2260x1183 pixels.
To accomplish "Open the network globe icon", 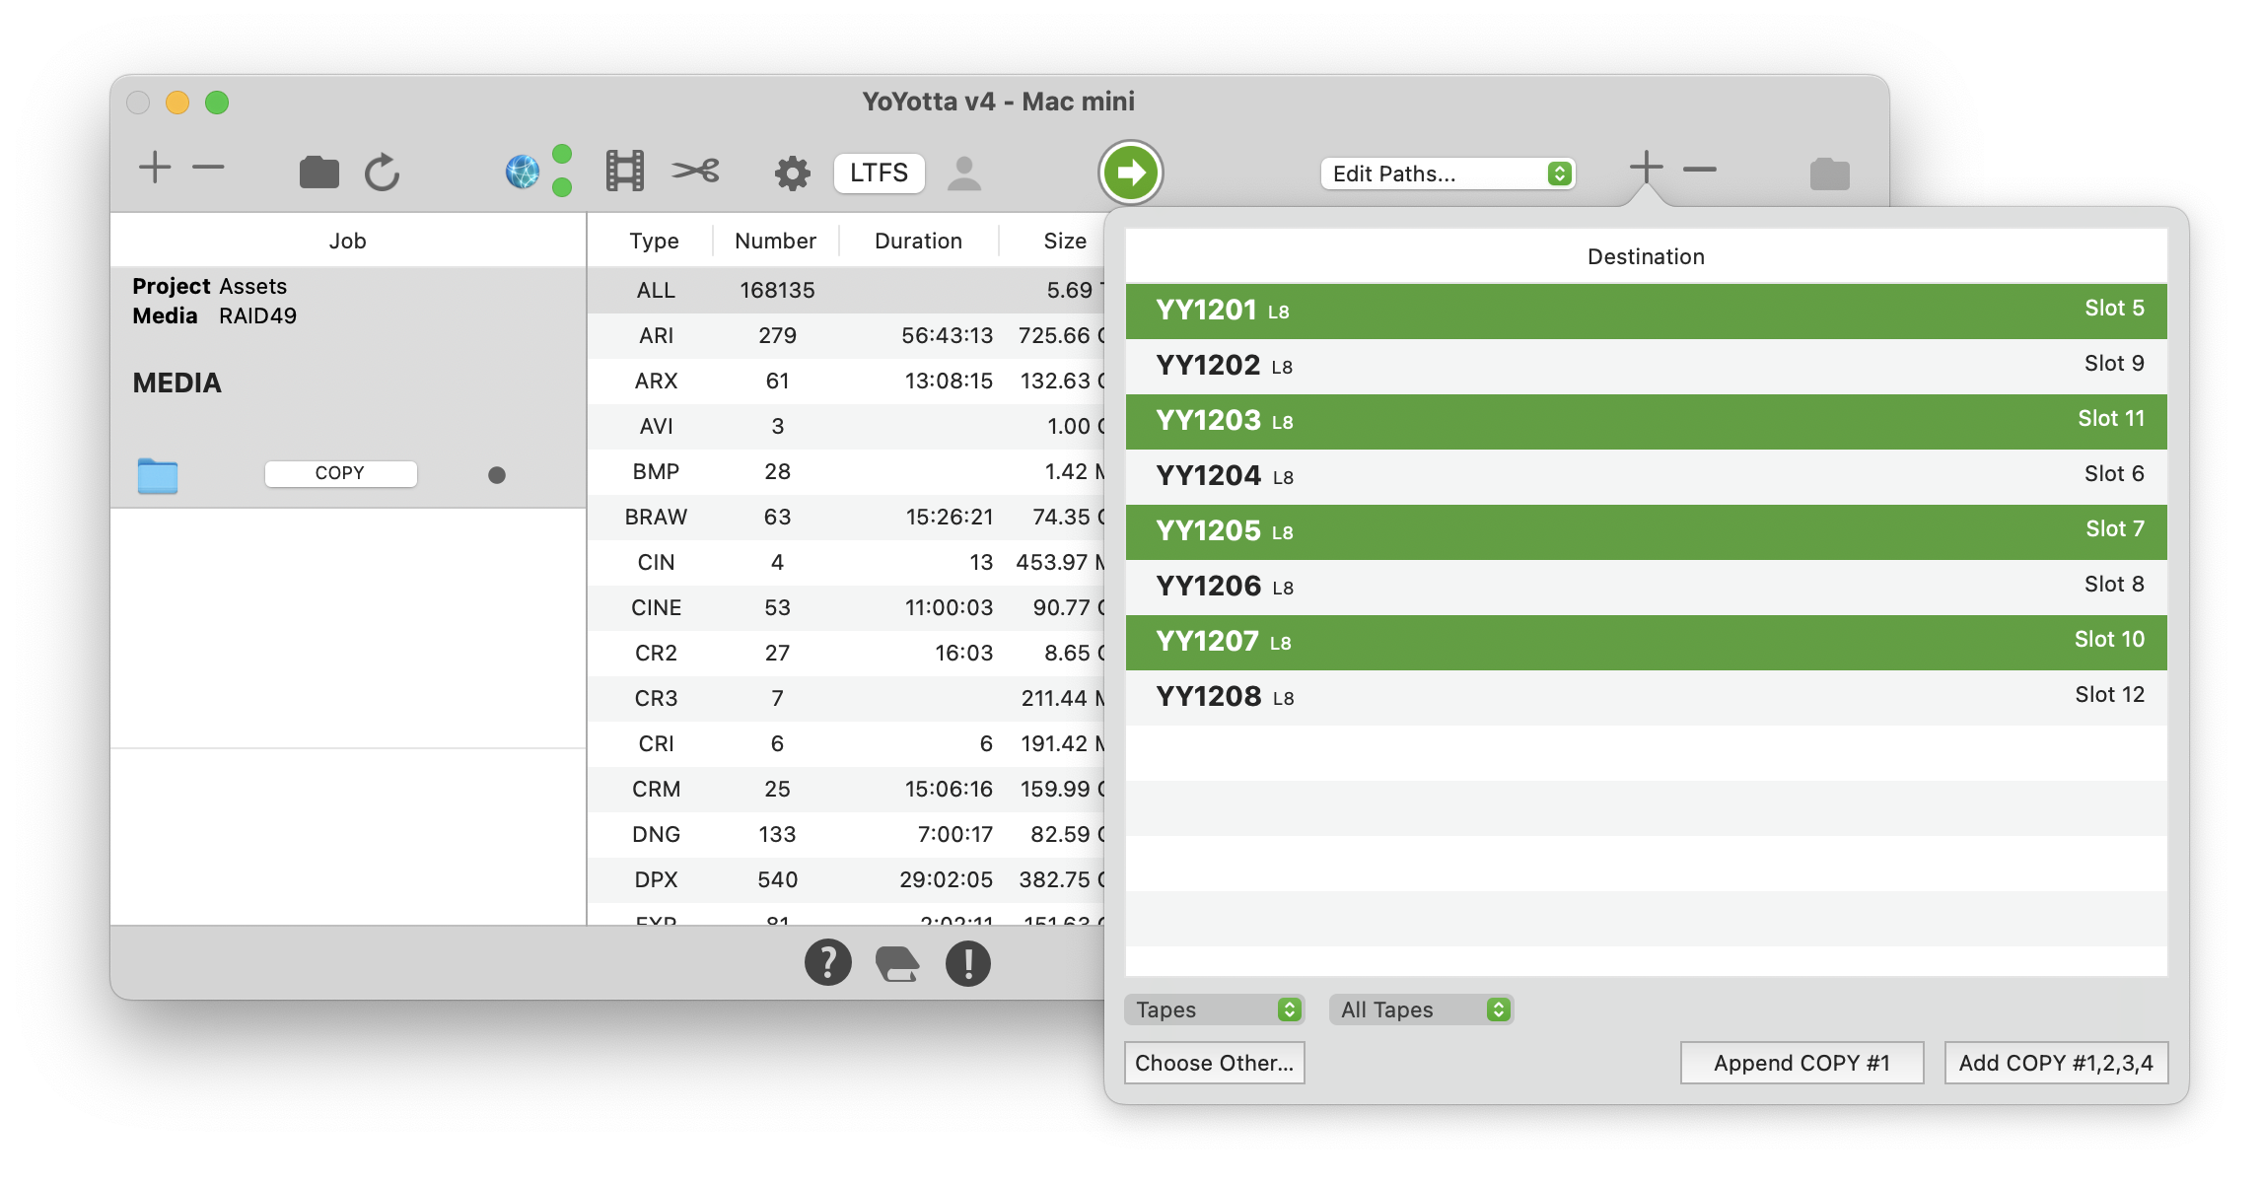I will click(x=523, y=172).
